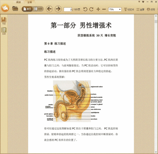Go to previous page with left arrow
This screenshot has width=158, height=154.
point(49,9)
